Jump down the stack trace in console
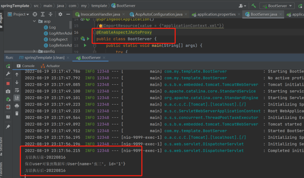This screenshot has height=178, width=304. (17, 82)
